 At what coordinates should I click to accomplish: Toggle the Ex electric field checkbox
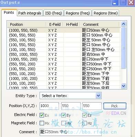point(42,115)
